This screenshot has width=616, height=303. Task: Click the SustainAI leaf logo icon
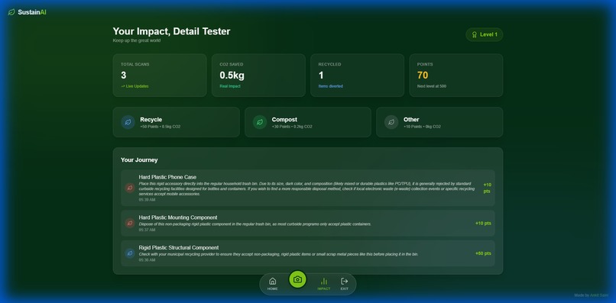11,12
